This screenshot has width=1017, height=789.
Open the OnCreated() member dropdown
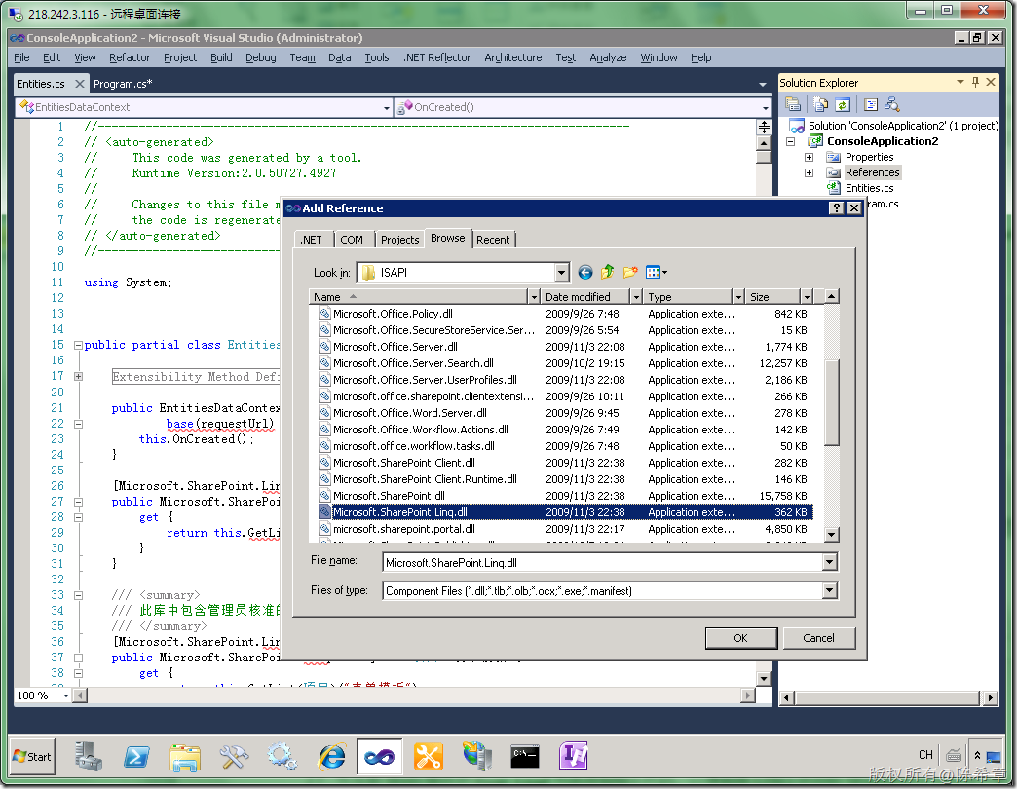click(766, 107)
